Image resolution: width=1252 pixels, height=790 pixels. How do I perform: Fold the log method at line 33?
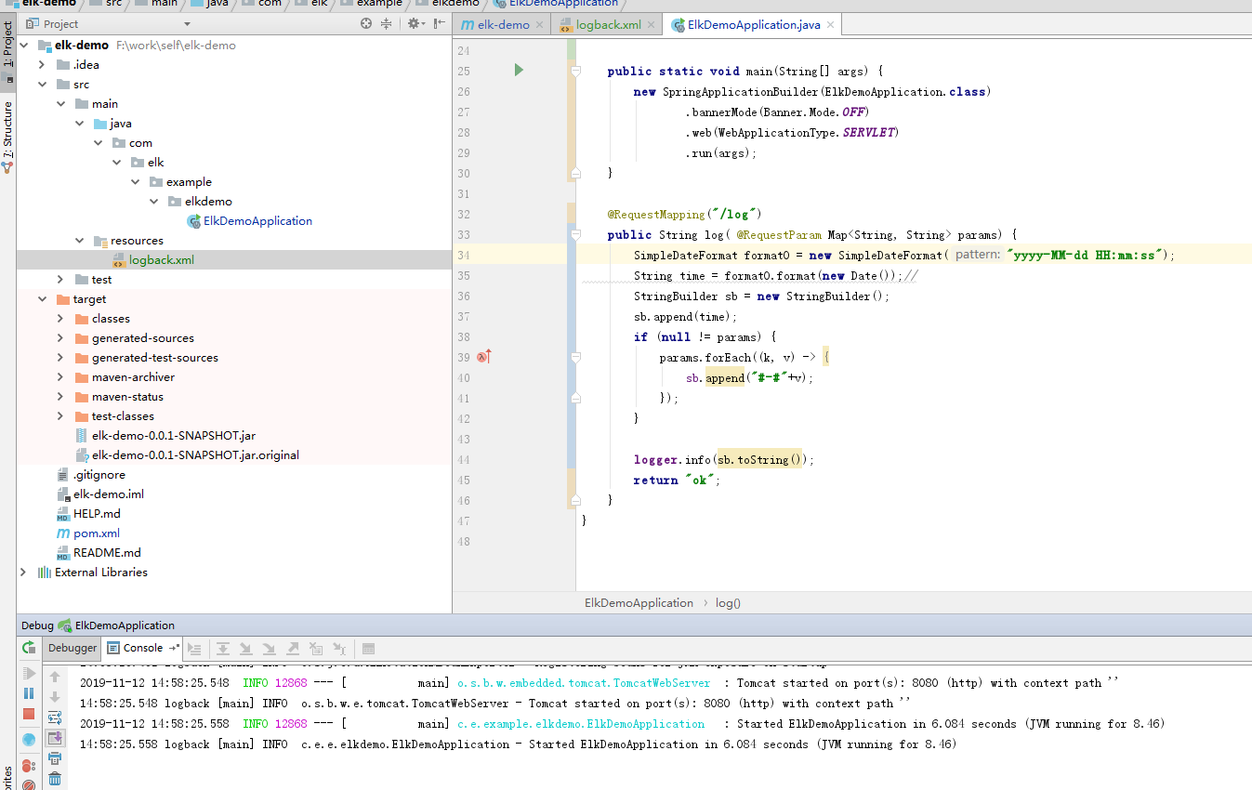(x=576, y=234)
